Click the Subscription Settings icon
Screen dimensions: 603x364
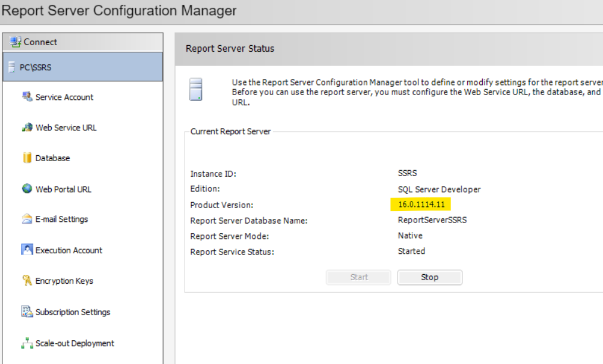click(27, 311)
